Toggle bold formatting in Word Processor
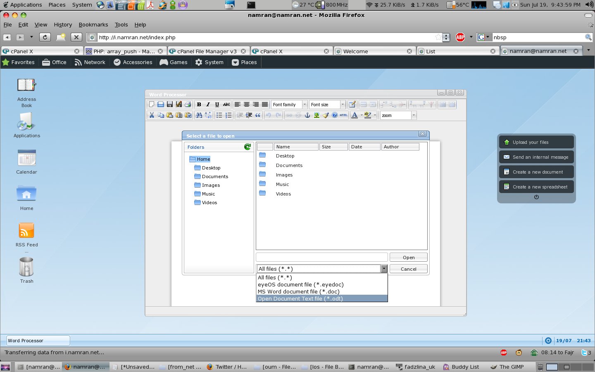Screen dimensions: 595x372 (199, 105)
